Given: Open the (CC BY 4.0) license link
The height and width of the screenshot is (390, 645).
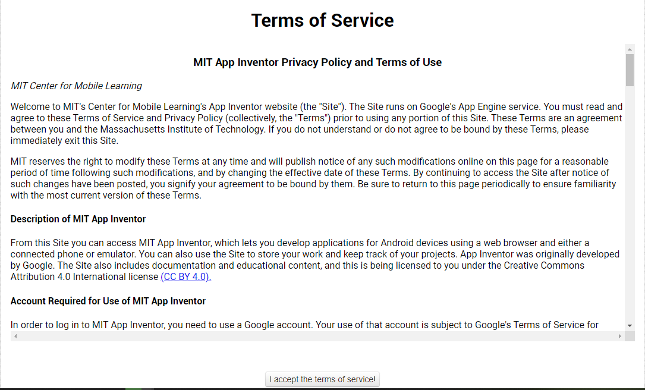Looking at the screenshot, I should (x=185, y=277).
